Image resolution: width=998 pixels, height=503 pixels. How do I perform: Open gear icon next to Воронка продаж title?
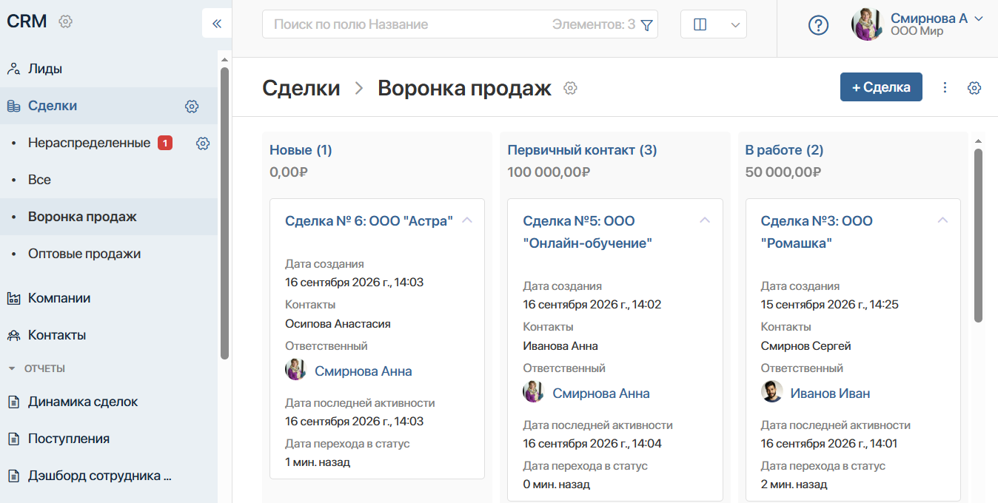point(570,88)
